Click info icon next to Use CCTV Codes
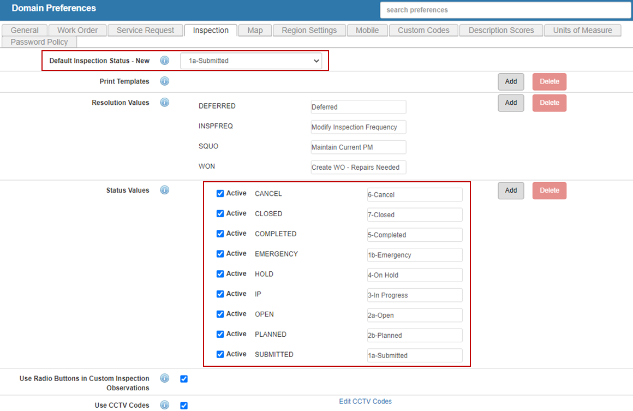The image size is (633, 411). [x=165, y=405]
